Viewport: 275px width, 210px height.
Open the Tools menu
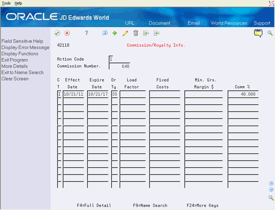click(6, 3)
